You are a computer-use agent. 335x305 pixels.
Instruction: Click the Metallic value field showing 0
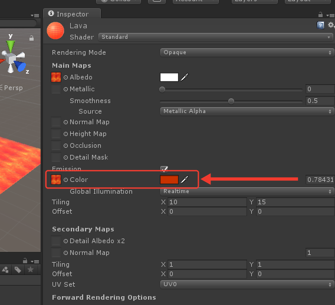coord(320,89)
